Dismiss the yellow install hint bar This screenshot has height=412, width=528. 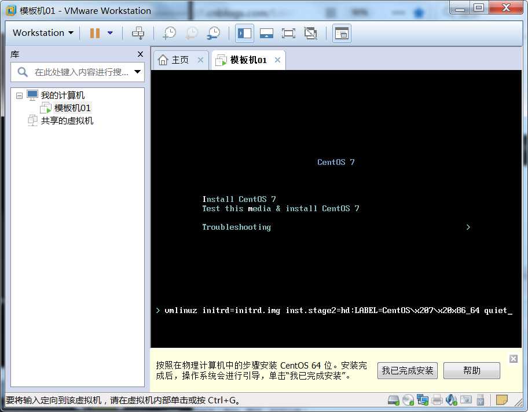coord(513,359)
